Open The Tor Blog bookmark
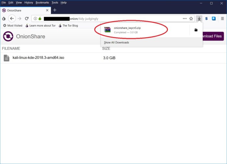The width and height of the screenshot is (227, 164). 68,26
